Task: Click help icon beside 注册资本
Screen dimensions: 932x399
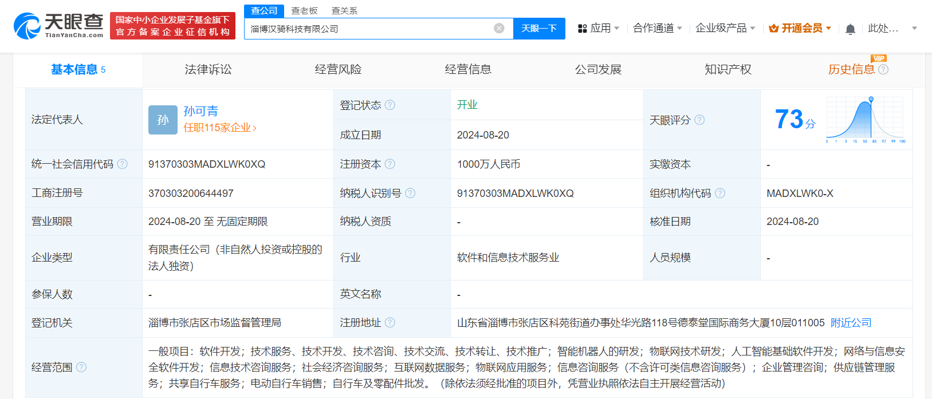Action: (x=390, y=164)
